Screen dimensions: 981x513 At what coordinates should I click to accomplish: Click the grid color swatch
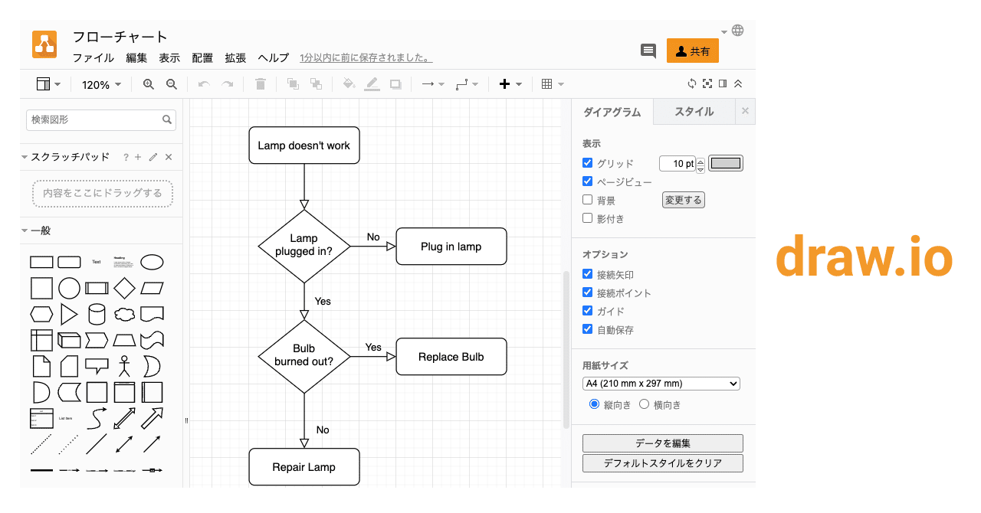tap(726, 163)
